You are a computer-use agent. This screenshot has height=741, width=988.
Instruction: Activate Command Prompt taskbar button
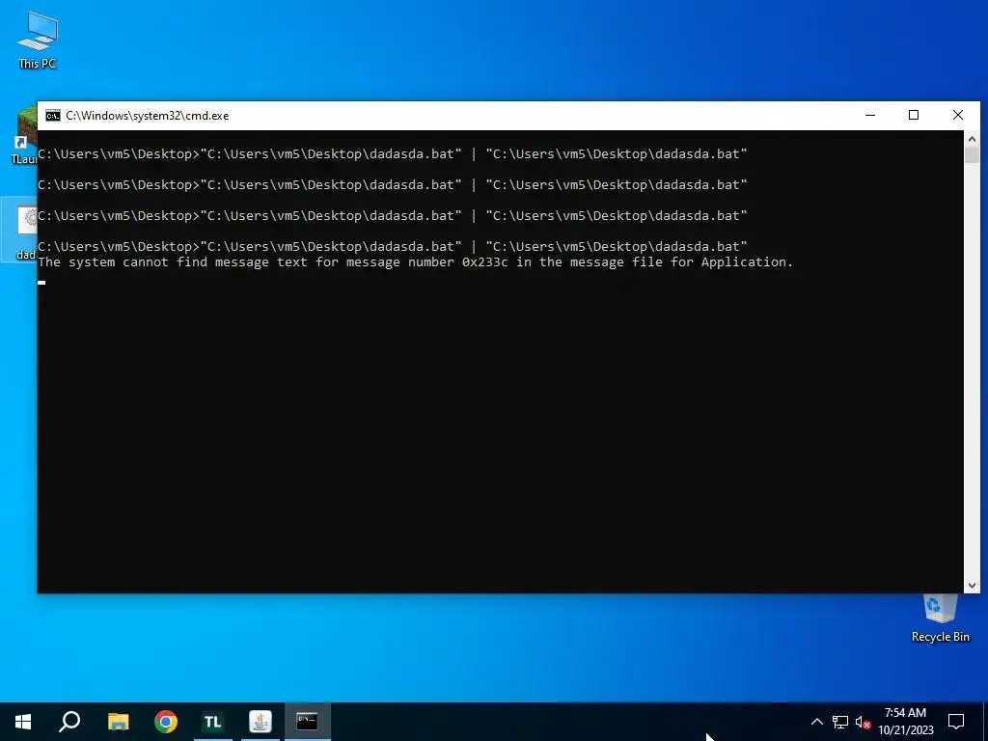308,722
